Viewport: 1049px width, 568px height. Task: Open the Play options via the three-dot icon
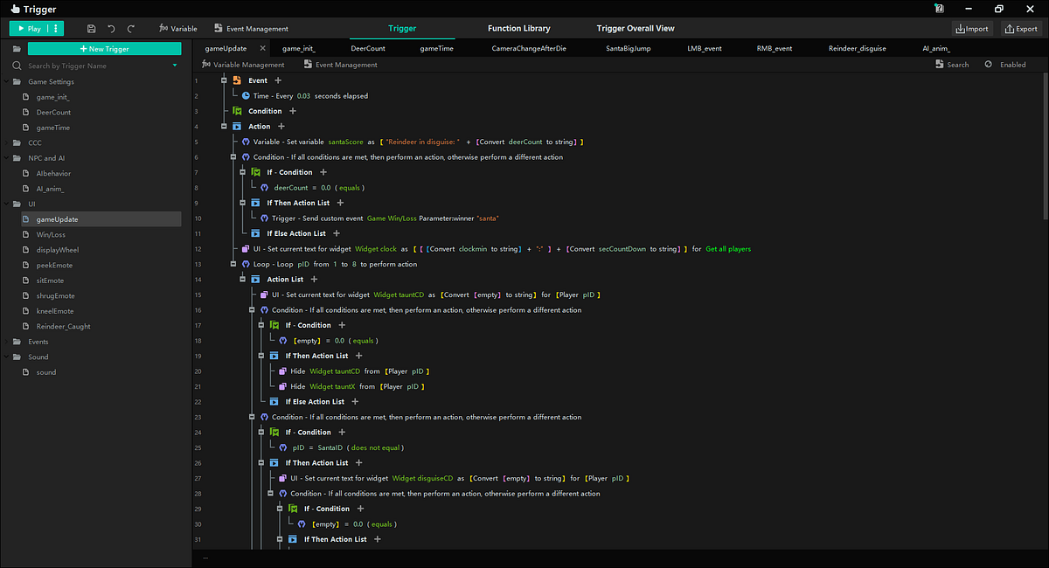click(x=54, y=28)
